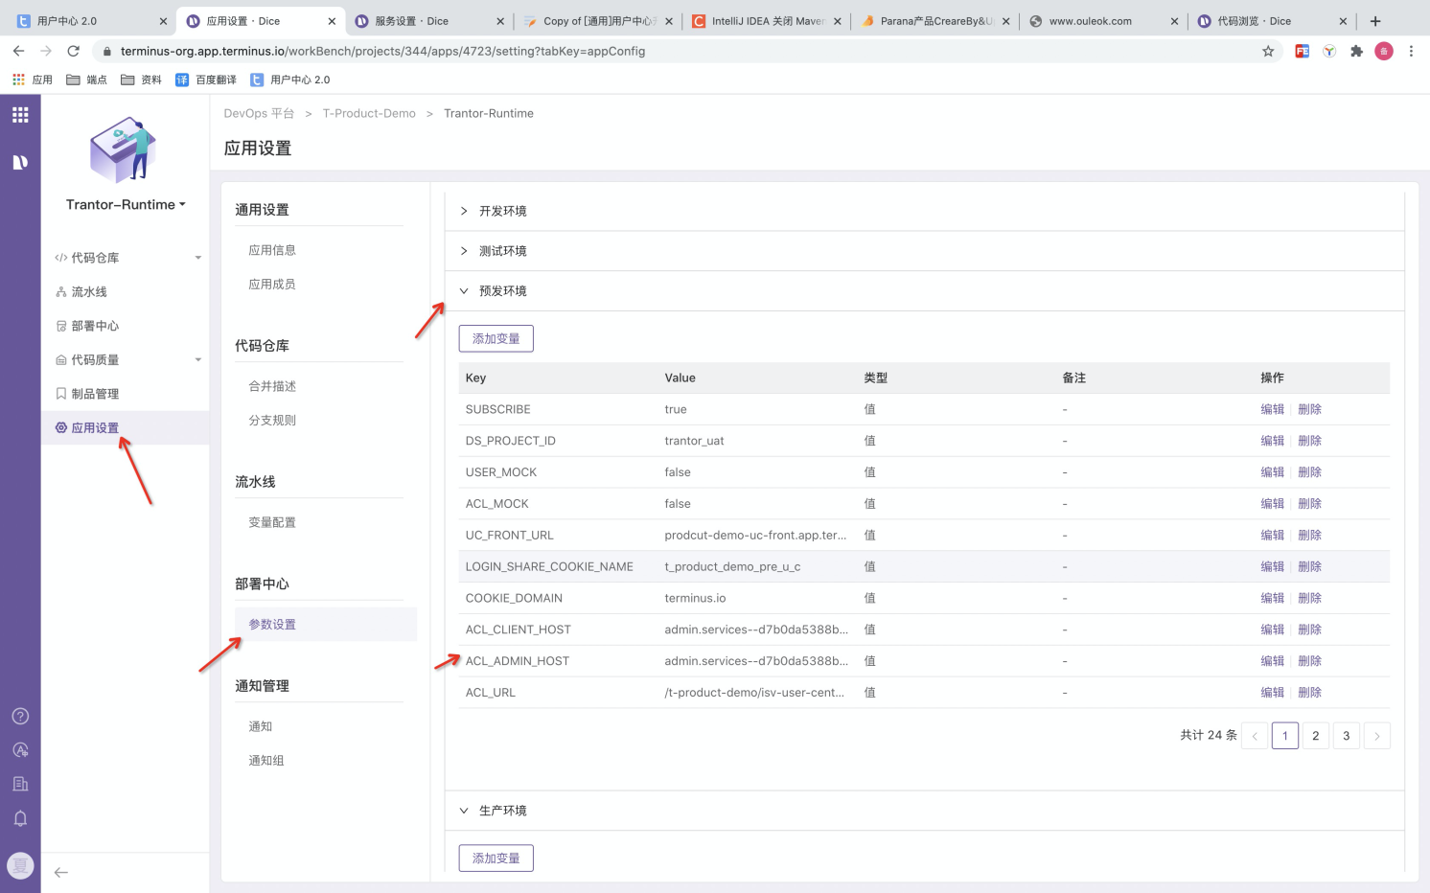Viewport: 1430px width, 893px height.
Task: Open 合并描述 settings
Action: coord(272,386)
